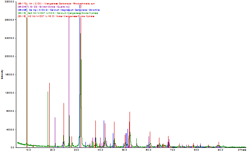The height and width of the screenshot is (153, 248).
Task: Click the 90.0 tick on the 2Theta axis
Action: click(221, 150)
